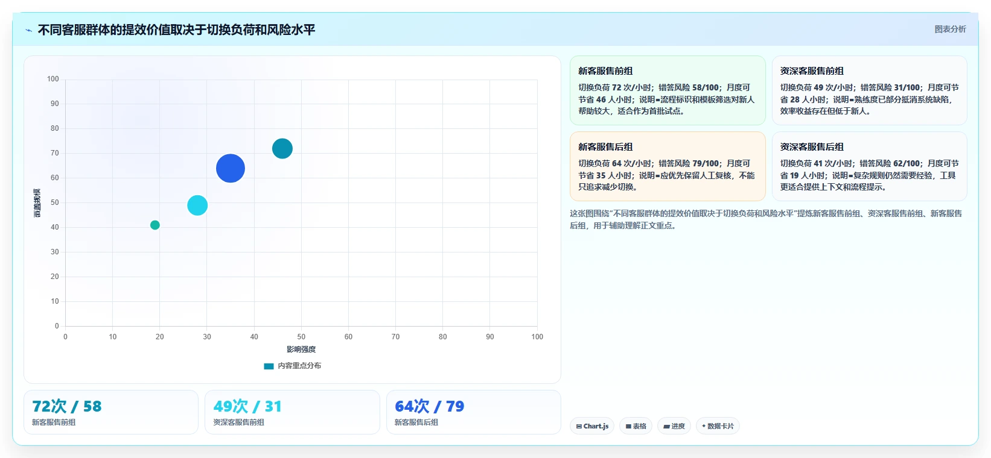This screenshot has height=458, width=991.
Task: Click the 进度 tag icon
Action: (x=666, y=426)
